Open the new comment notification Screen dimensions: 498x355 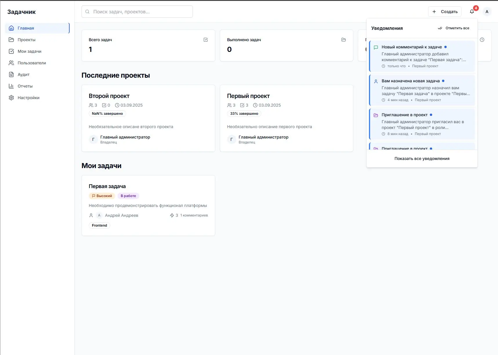pyautogui.click(x=422, y=56)
